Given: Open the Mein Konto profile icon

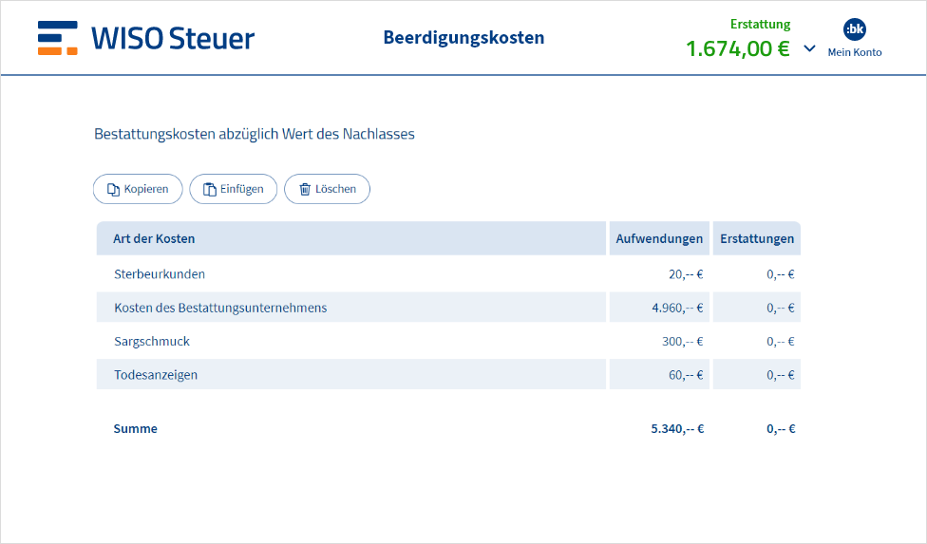Looking at the screenshot, I should [x=854, y=29].
